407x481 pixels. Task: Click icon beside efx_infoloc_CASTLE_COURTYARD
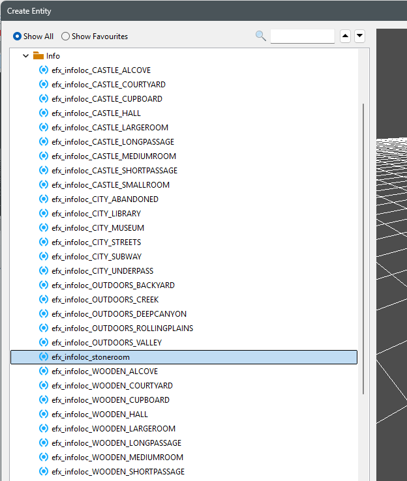coord(44,84)
